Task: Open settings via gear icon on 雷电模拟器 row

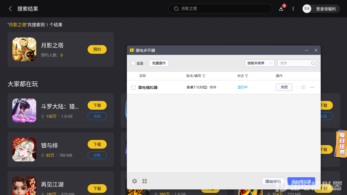Action: 303,87
